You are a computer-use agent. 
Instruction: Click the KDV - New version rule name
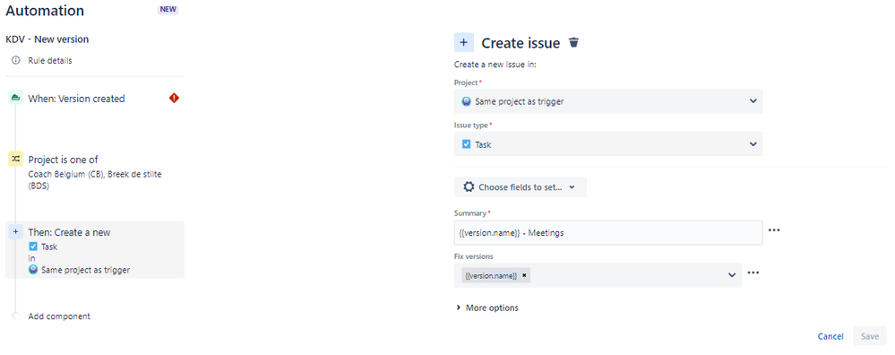point(47,39)
